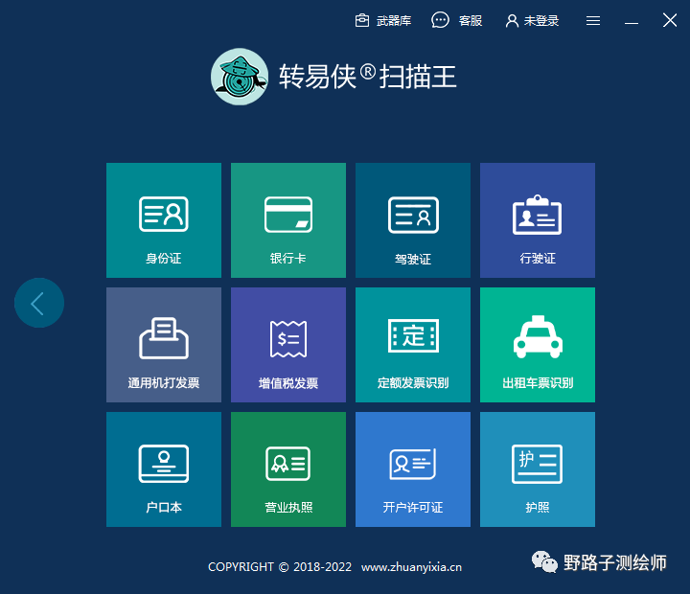Select the 营业执照 business license tile

pos(288,469)
